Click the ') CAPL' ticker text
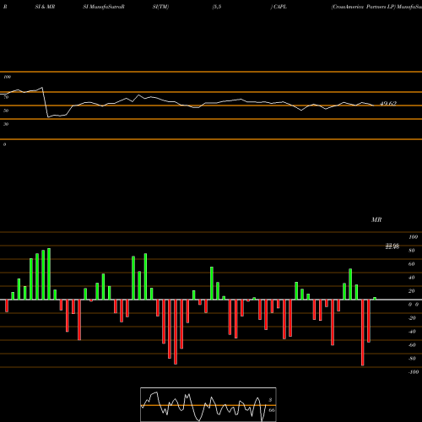422x422 pixels. [x=279, y=7]
